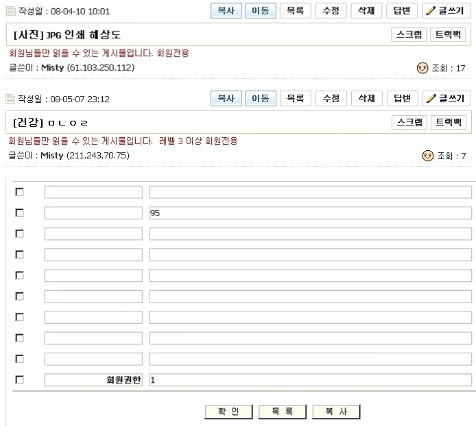
Task: Click 글쓰기 pencil button in the first post header
Action: pyautogui.click(x=446, y=11)
